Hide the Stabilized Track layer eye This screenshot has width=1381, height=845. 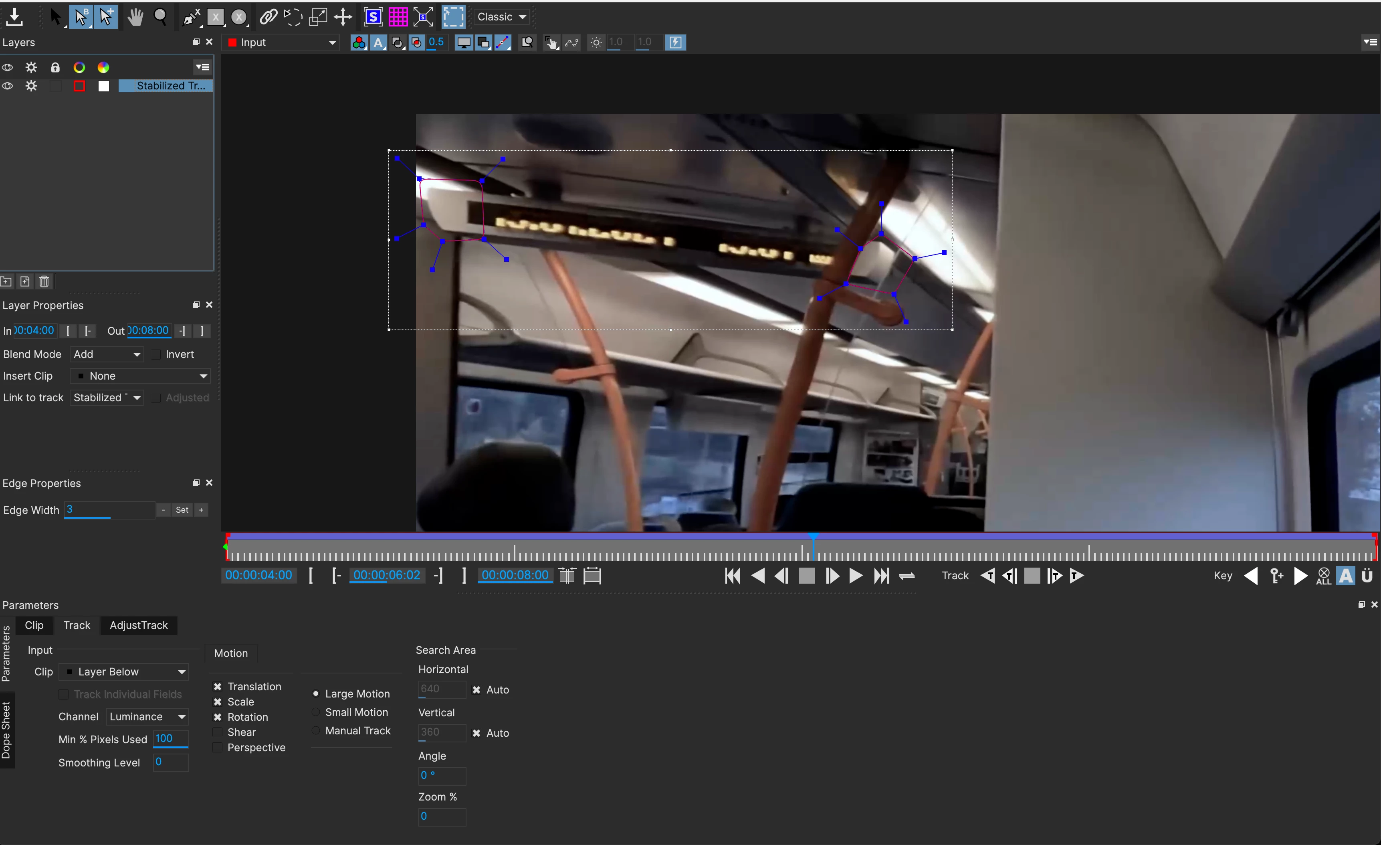point(8,86)
